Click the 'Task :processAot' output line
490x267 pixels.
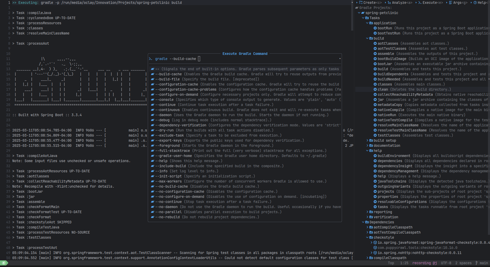[x=31, y=43]
